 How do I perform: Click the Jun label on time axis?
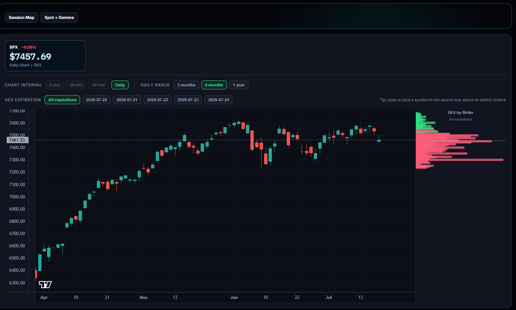(234, 297)
